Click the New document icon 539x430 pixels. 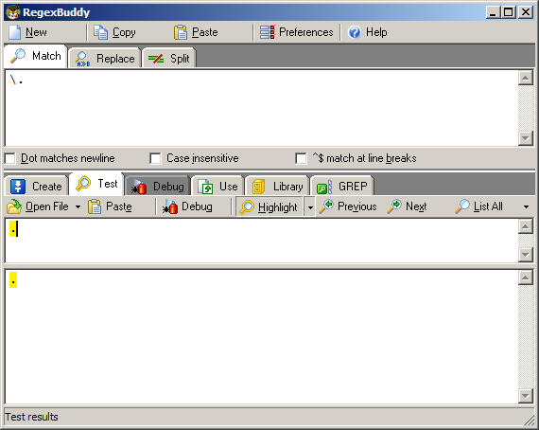pos(14,32)
